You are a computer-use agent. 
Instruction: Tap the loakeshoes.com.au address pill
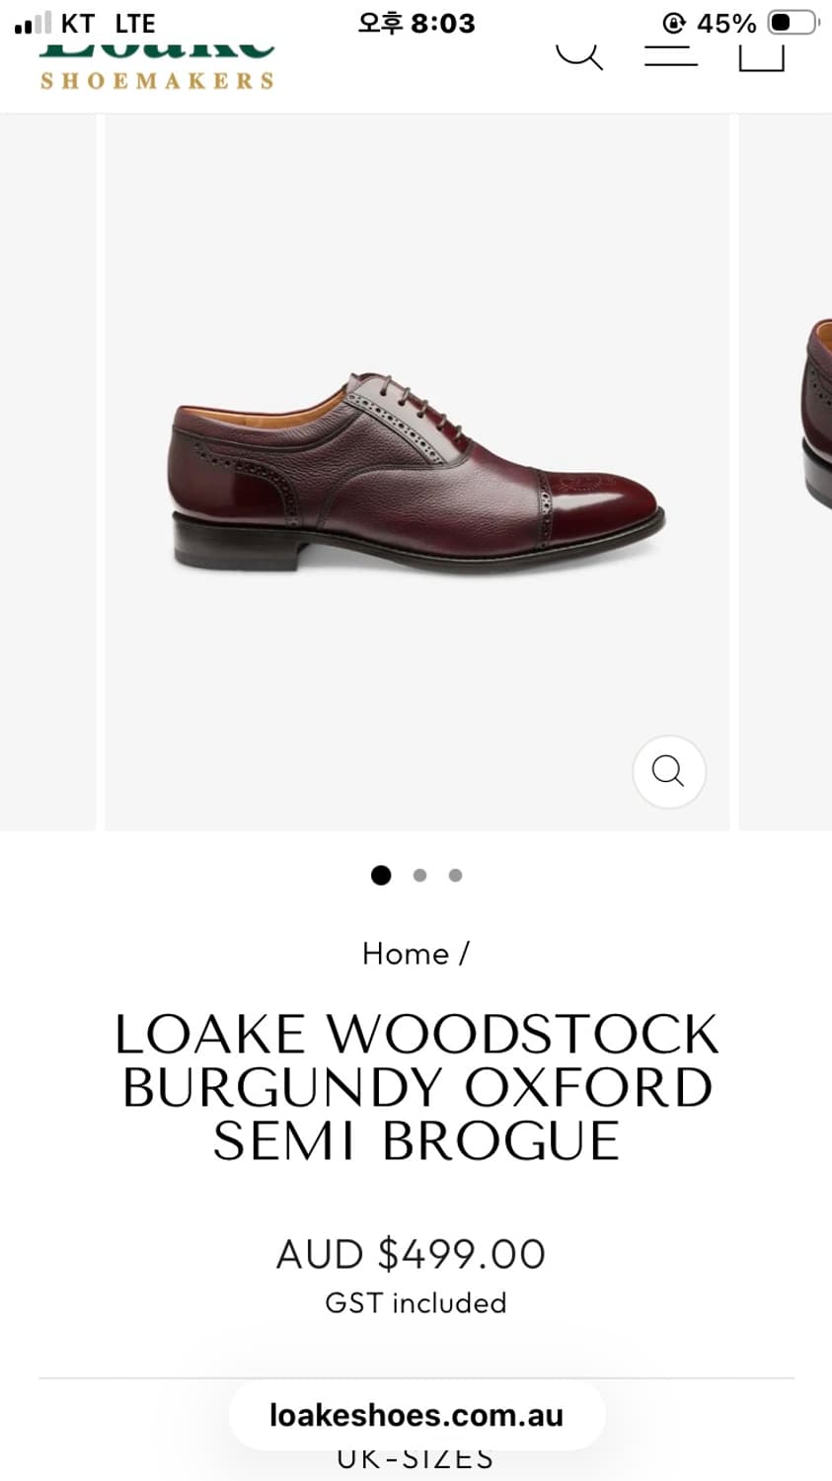click(x=416, y=1415)
